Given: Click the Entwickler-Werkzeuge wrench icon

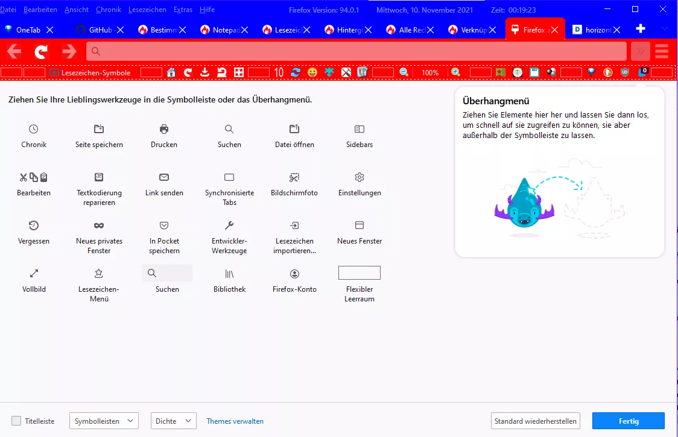Looking at the screenshot, I should click(229, 225).
